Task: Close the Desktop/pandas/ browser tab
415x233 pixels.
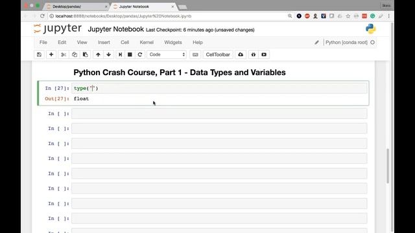Action: coord(106,6)
